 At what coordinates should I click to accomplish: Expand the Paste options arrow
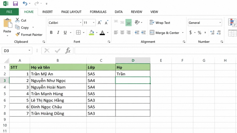(7, 36)
